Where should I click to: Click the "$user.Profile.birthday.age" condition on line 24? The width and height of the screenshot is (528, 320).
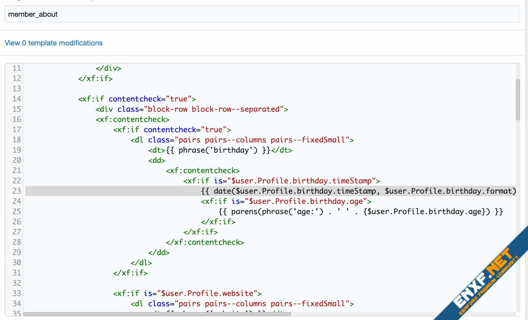click(308, 201)
